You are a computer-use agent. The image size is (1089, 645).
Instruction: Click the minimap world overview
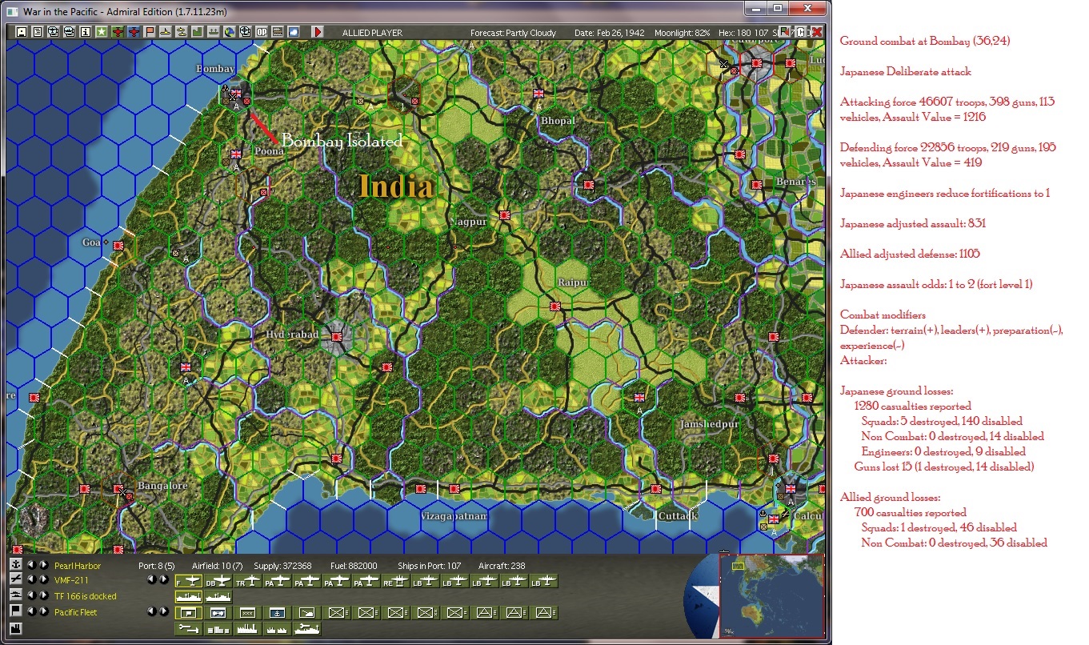click(x=771, y=596)
